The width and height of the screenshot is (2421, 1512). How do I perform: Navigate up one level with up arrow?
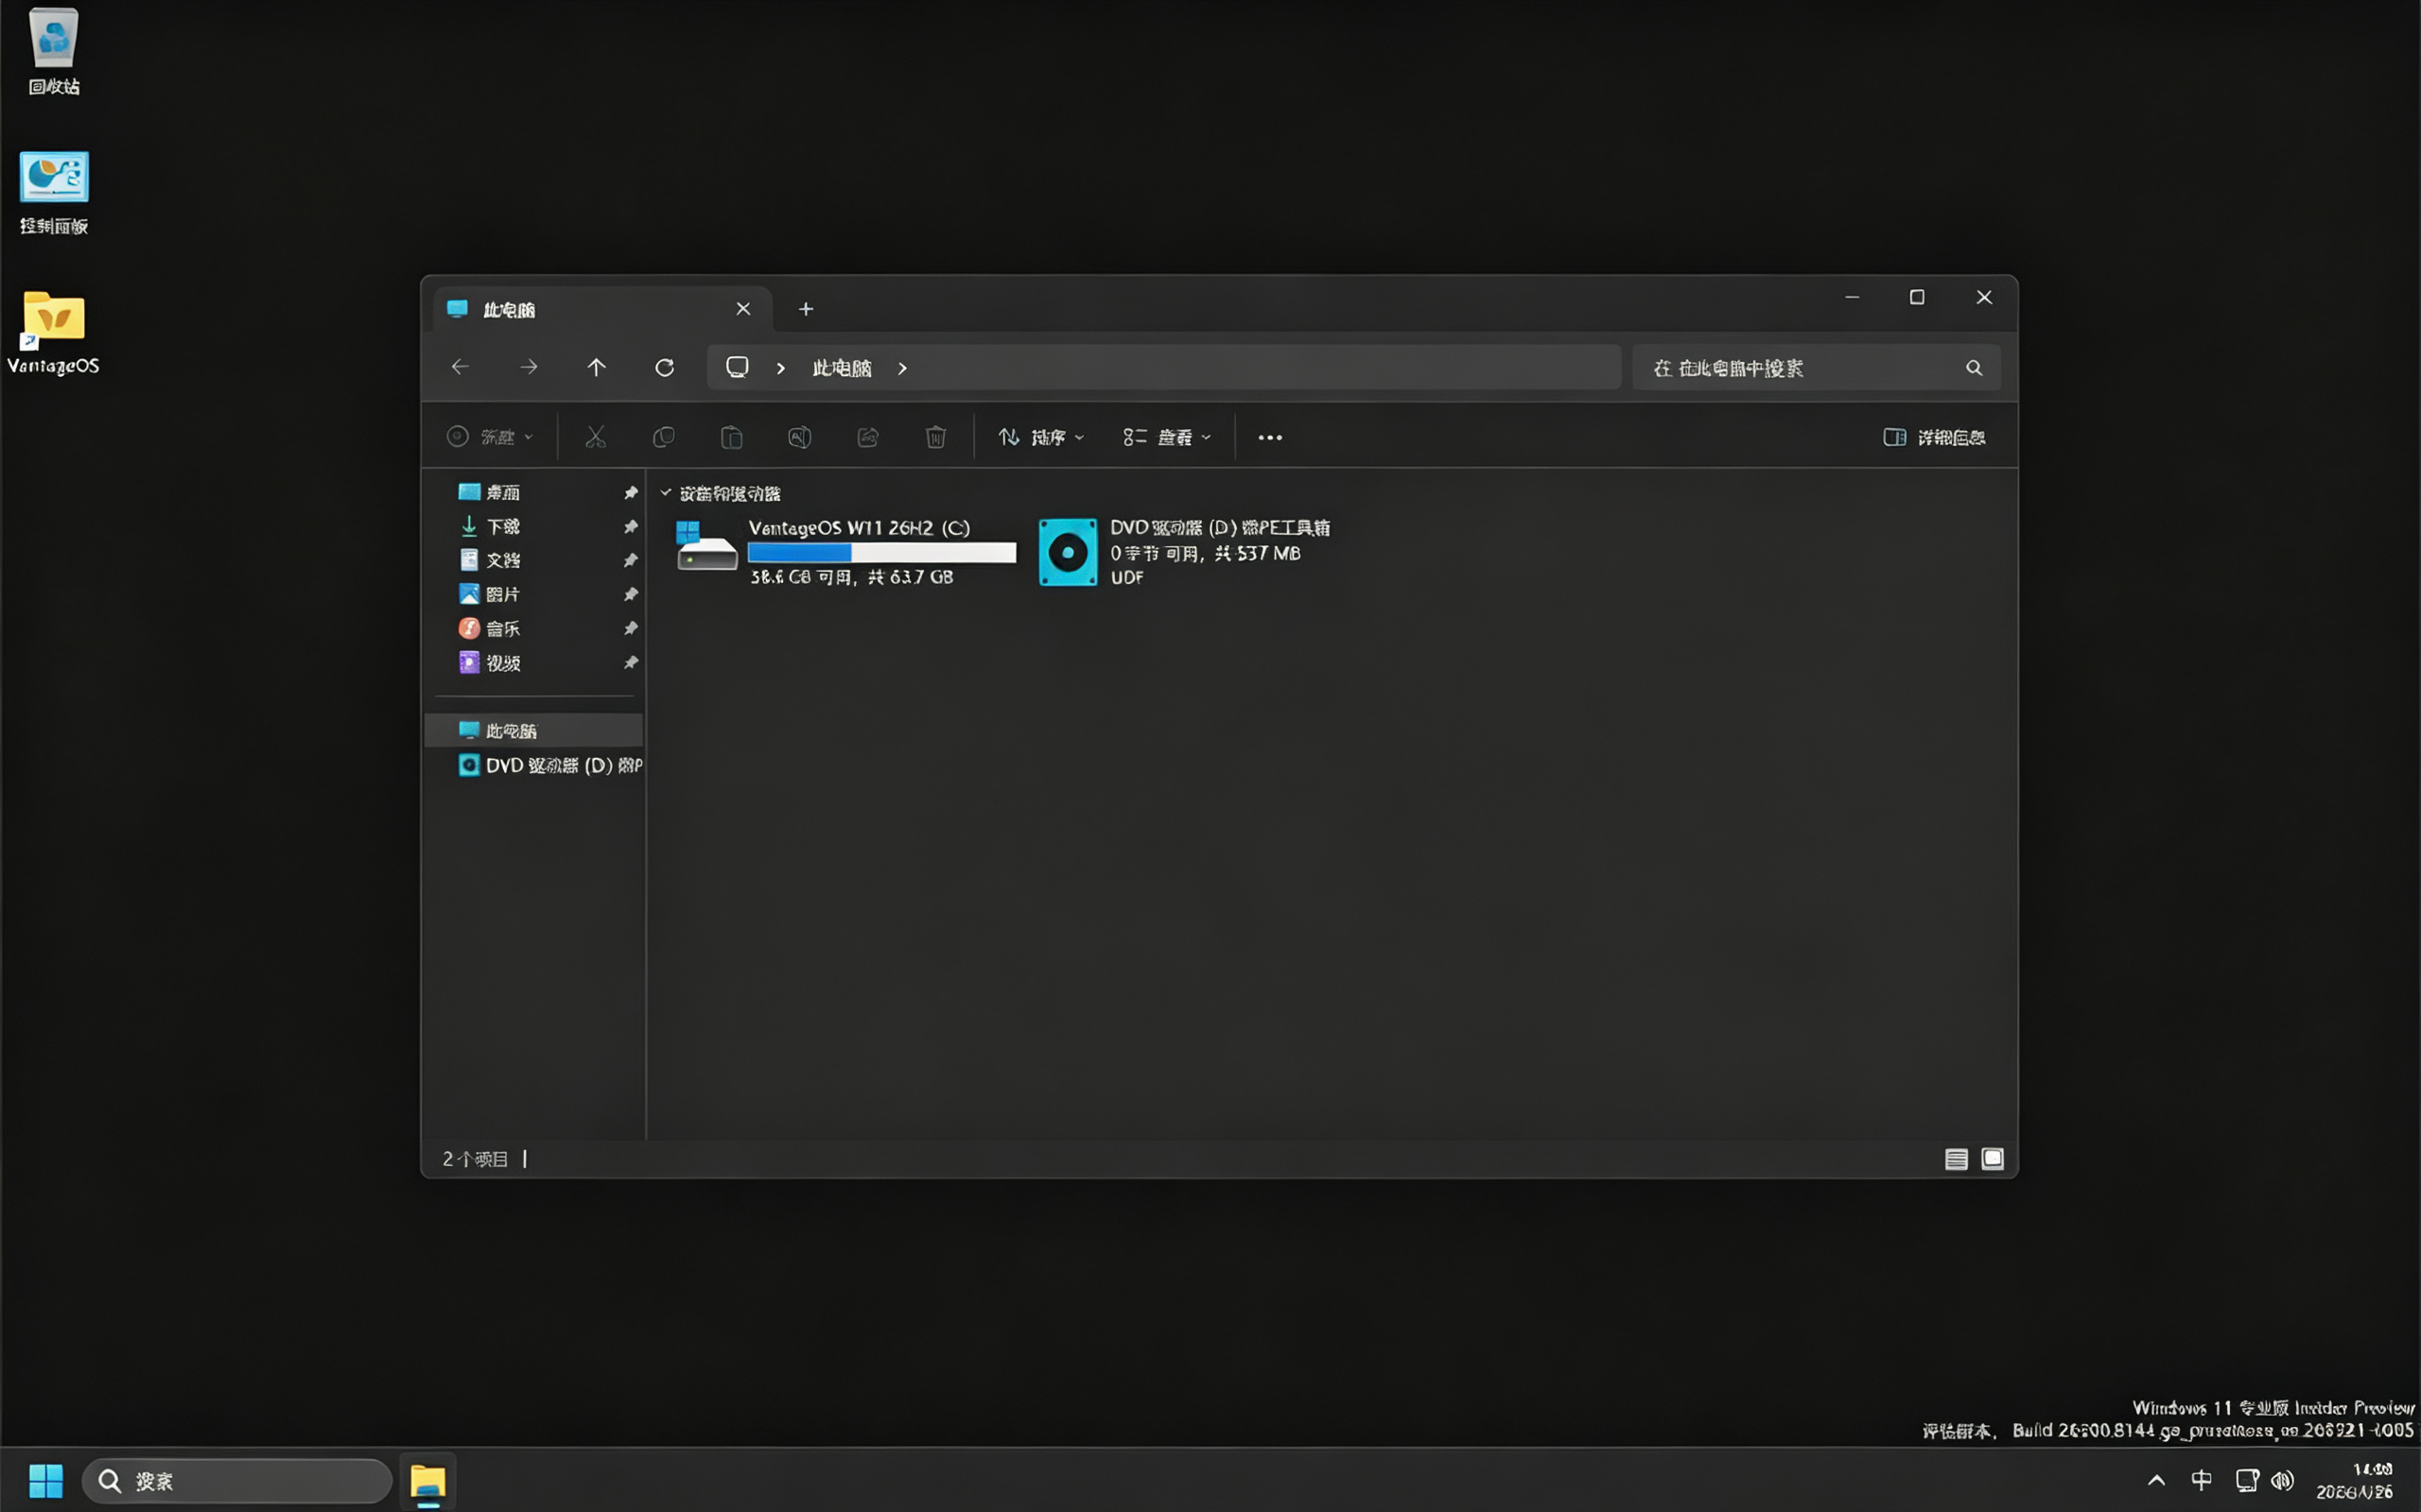tap(596, 367)
